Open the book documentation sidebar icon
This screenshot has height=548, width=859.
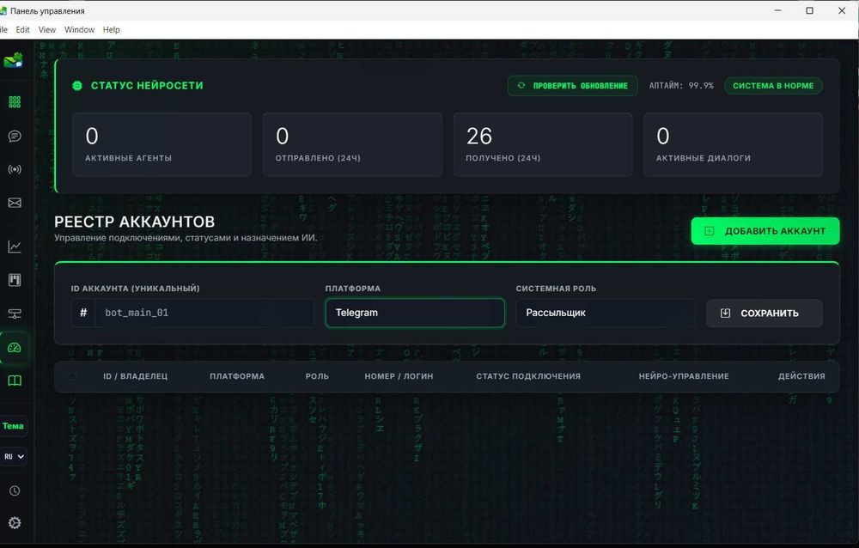[x=15, y=381]
